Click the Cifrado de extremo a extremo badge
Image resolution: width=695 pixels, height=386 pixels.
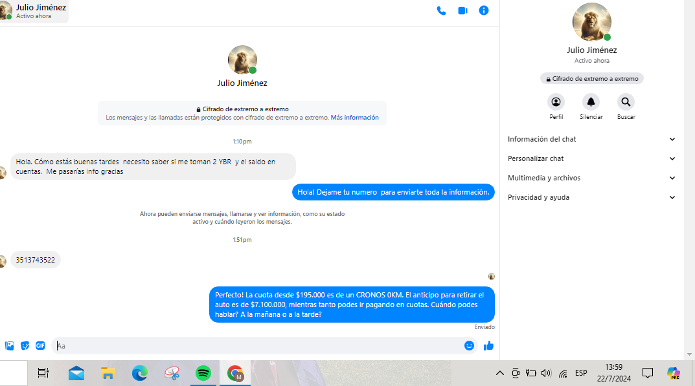tap(591, 79)
